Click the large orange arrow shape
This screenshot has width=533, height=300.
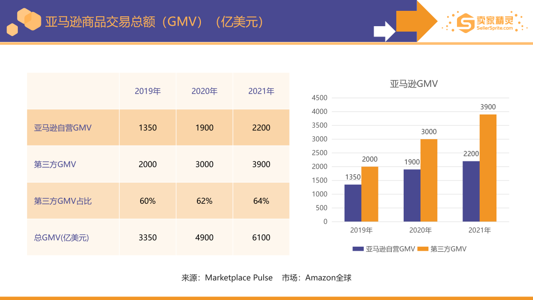click(416, 21)
